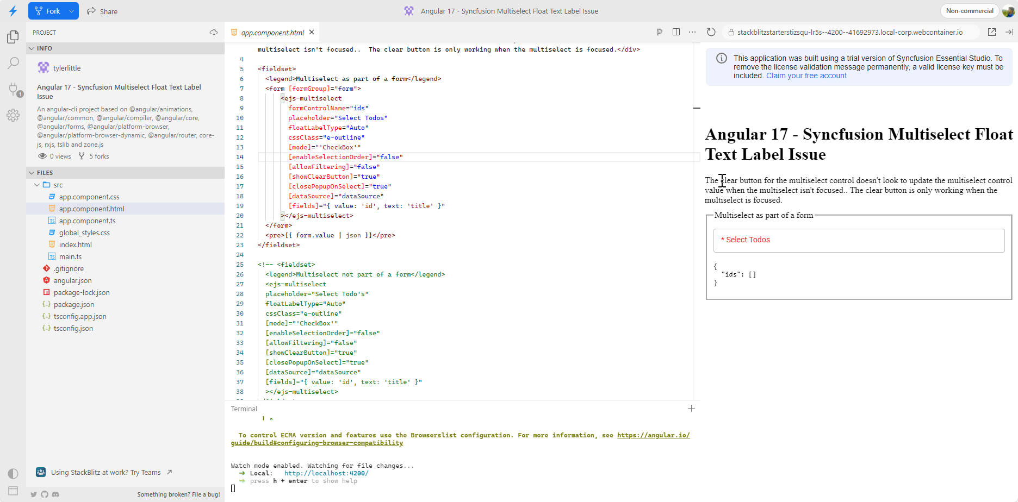Reload the preview with refresh icon
Image resolution: width=1018 pixels, height=502 pixels.
[x=711, y=32]
